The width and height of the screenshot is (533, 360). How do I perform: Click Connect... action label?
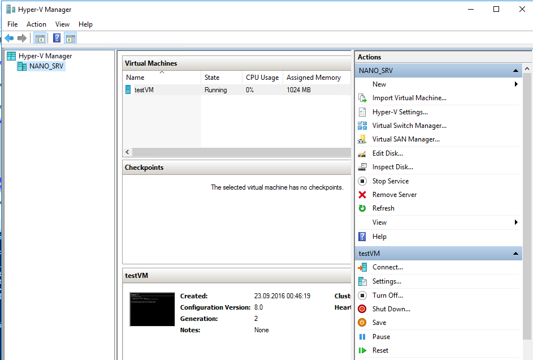click(x=388, y=267)
